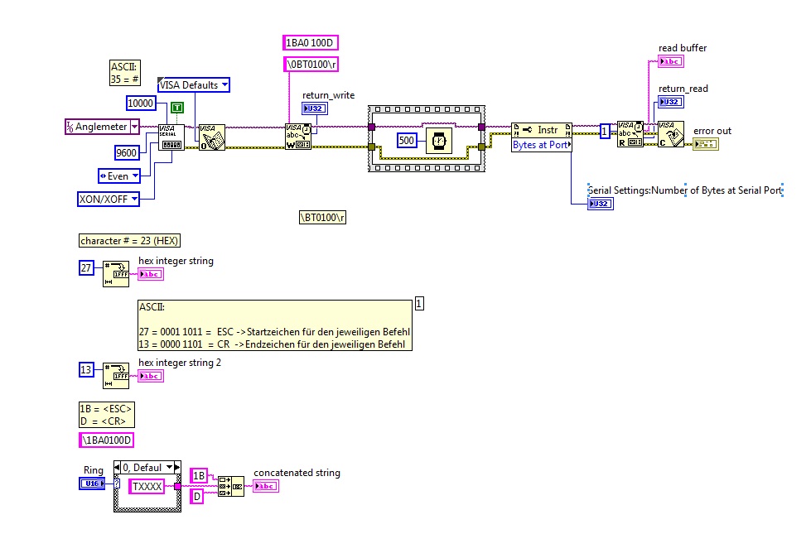811x534 pixels.
Task: Click the small 1 marker beside ASCII comment
Action: tap(419, 304)
